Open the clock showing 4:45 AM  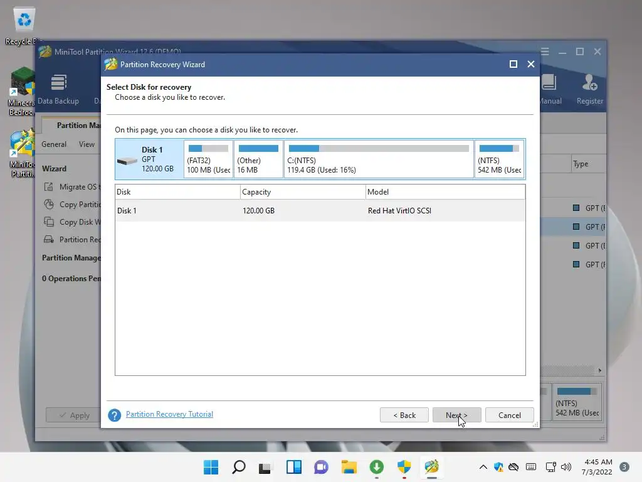click(x=597, y=467)
